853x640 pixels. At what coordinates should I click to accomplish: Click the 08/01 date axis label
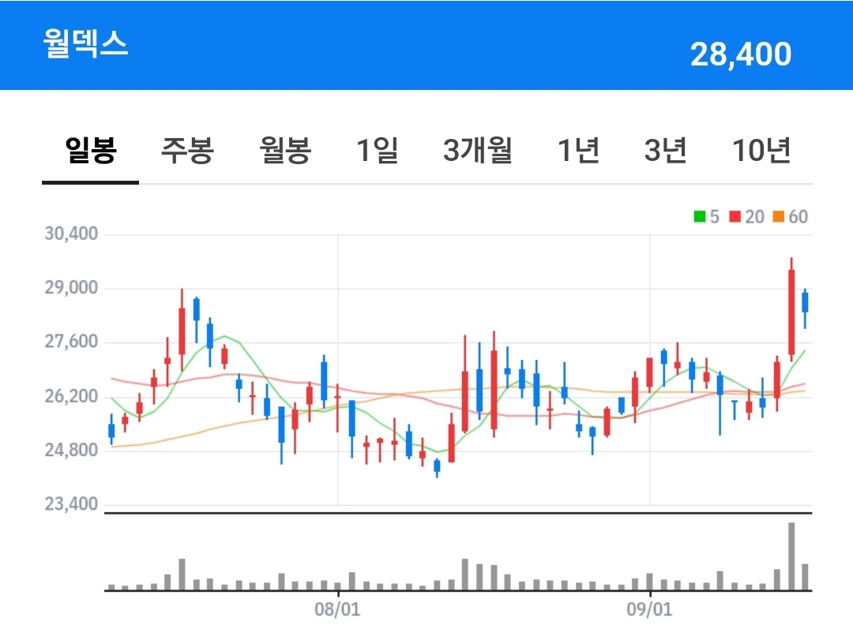(337, 609)
